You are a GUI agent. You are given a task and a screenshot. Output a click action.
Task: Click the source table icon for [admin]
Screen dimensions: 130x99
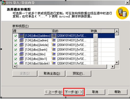pyautogui.click(x=21, y=40)
